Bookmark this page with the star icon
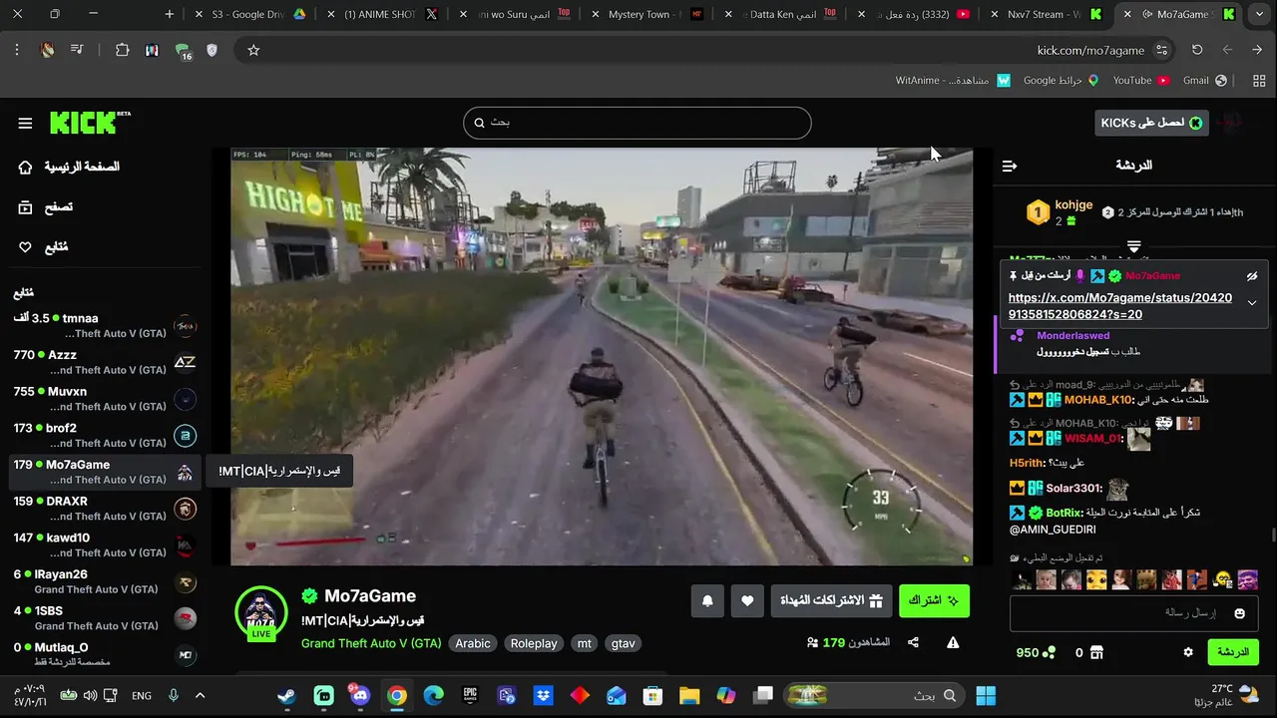1277x718 pixels. click(253, 50)
